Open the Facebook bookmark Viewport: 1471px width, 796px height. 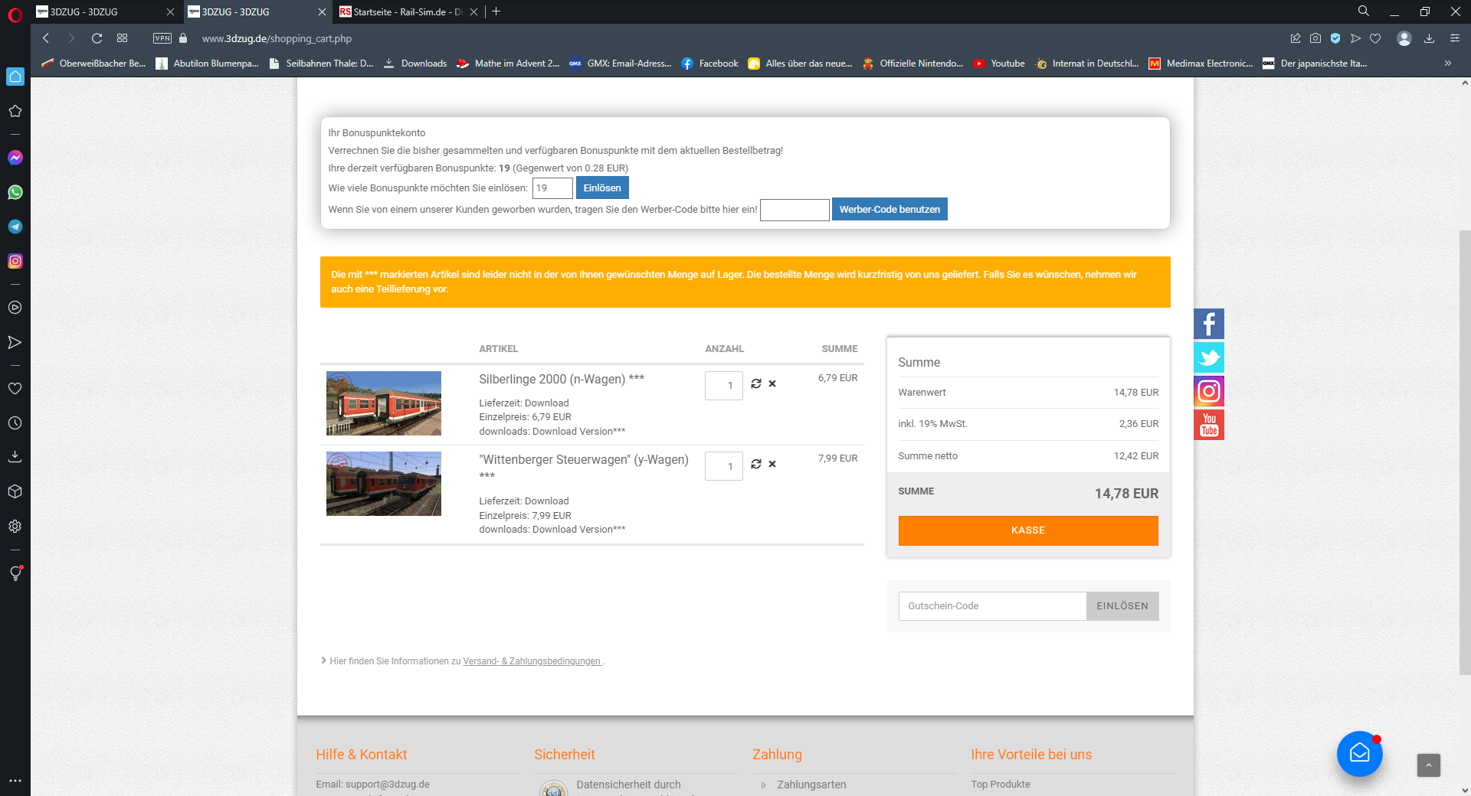(709, 64)
